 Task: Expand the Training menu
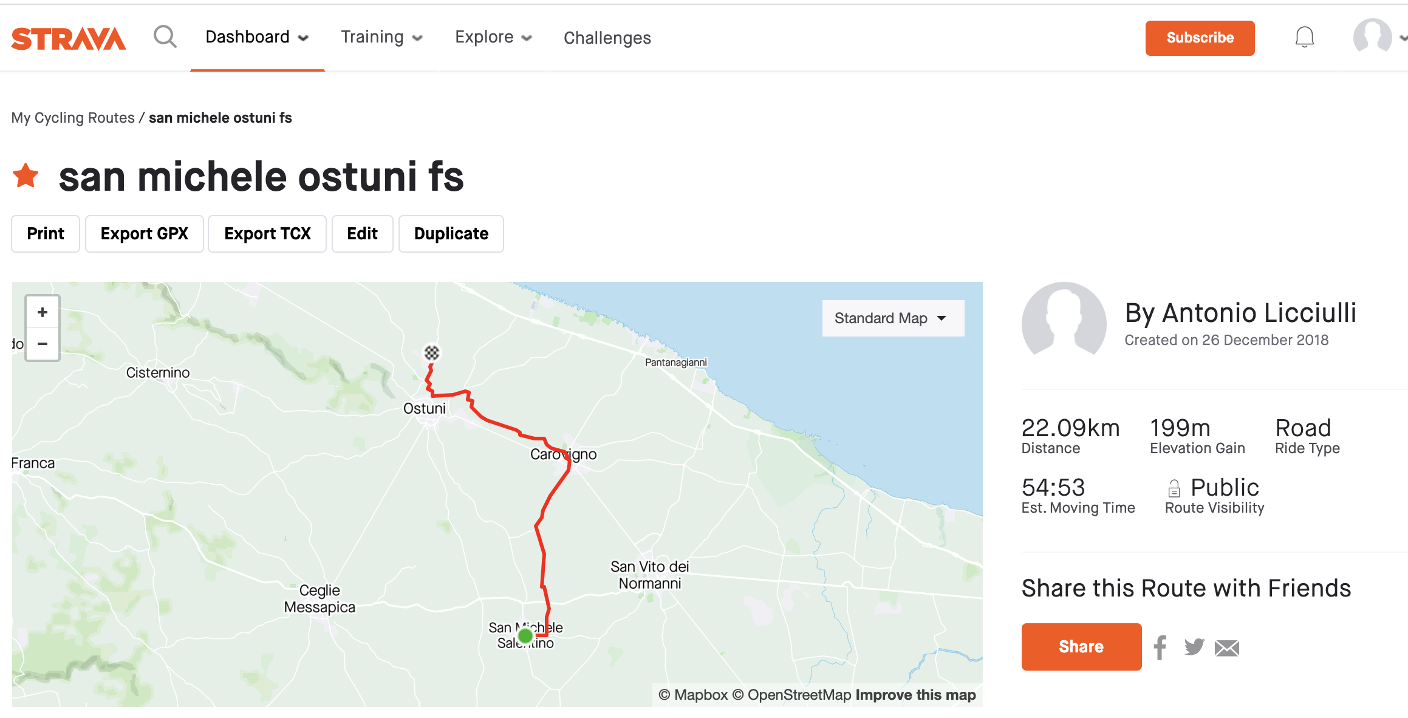click(x=381, y=37)
